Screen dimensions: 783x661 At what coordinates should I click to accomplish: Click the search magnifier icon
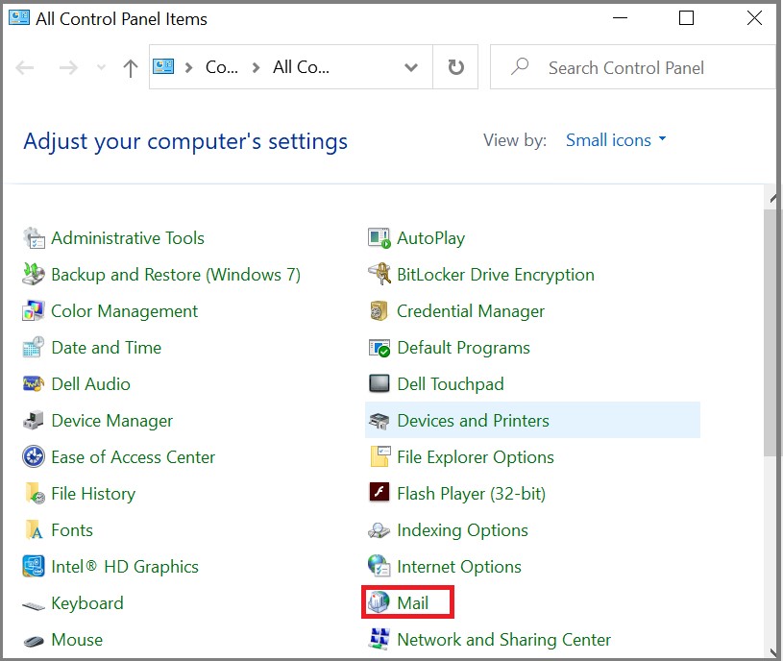pos(520,66)
